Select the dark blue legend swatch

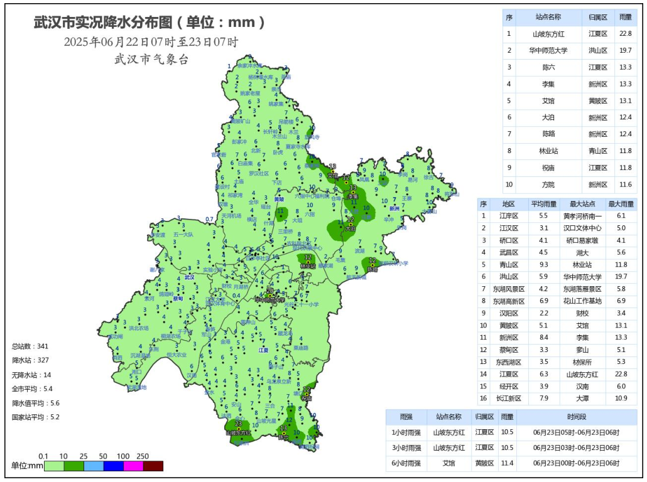tap(119, 466)
